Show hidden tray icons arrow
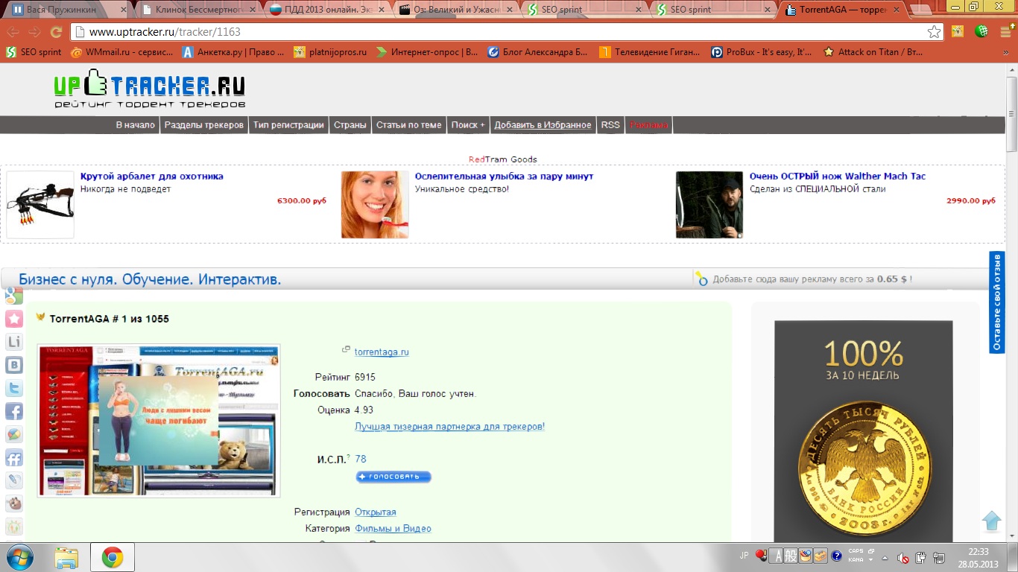The height and width of the screenshot is (572, 1018). [885, 557]
